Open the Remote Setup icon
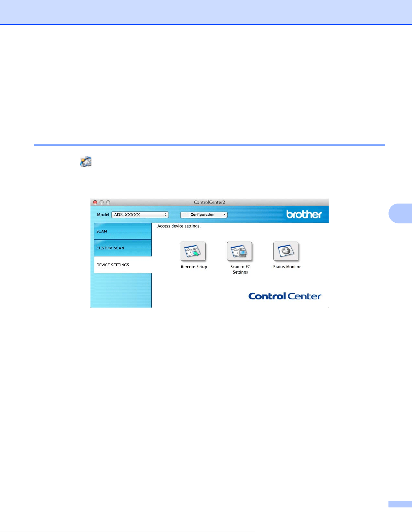412x532 pixels. [193, 251]
